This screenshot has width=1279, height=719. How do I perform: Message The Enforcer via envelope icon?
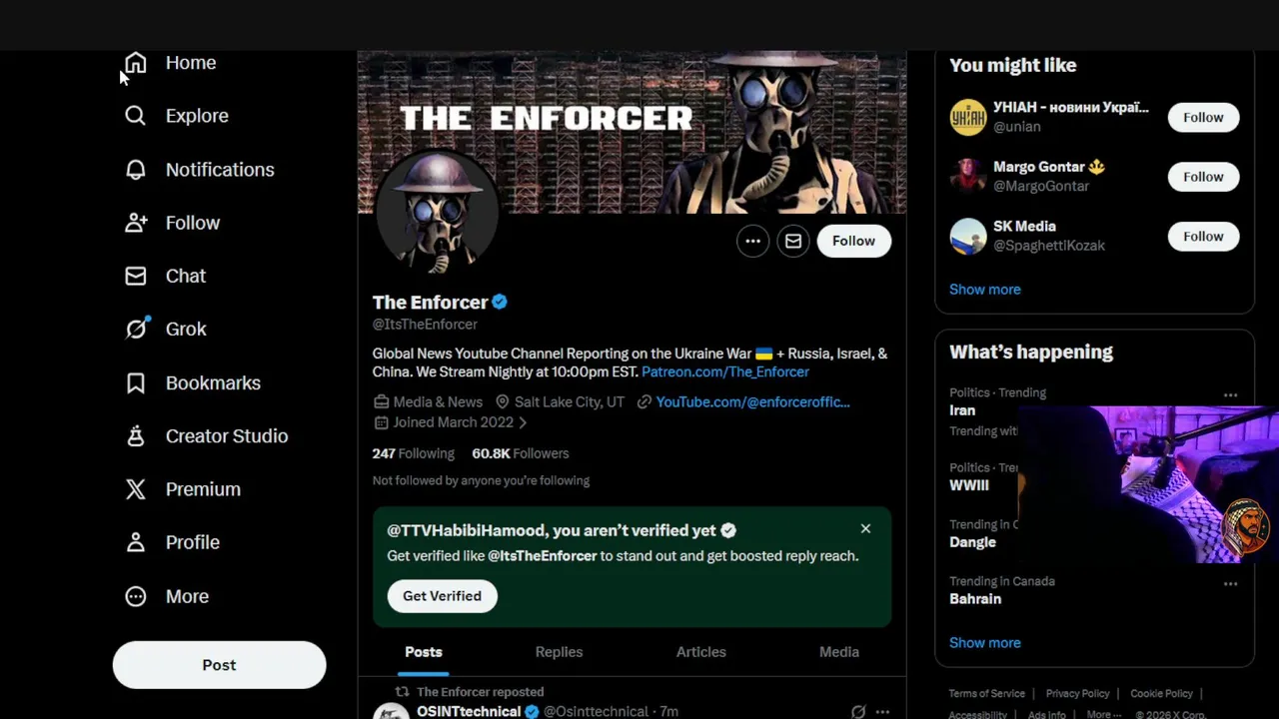click(793, 241)
